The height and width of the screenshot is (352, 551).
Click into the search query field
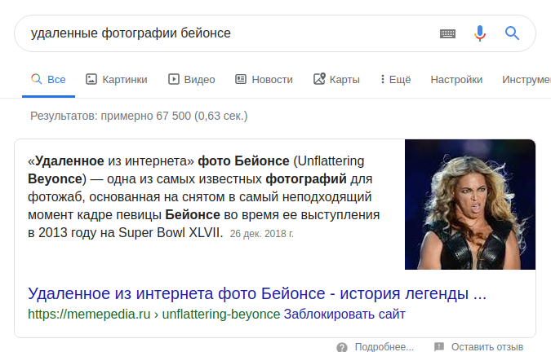(220, 33)
